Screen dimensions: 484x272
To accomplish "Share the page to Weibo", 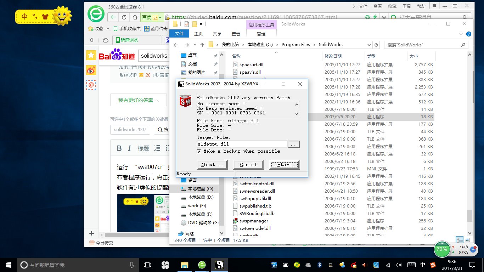I will tap(91, 70).
